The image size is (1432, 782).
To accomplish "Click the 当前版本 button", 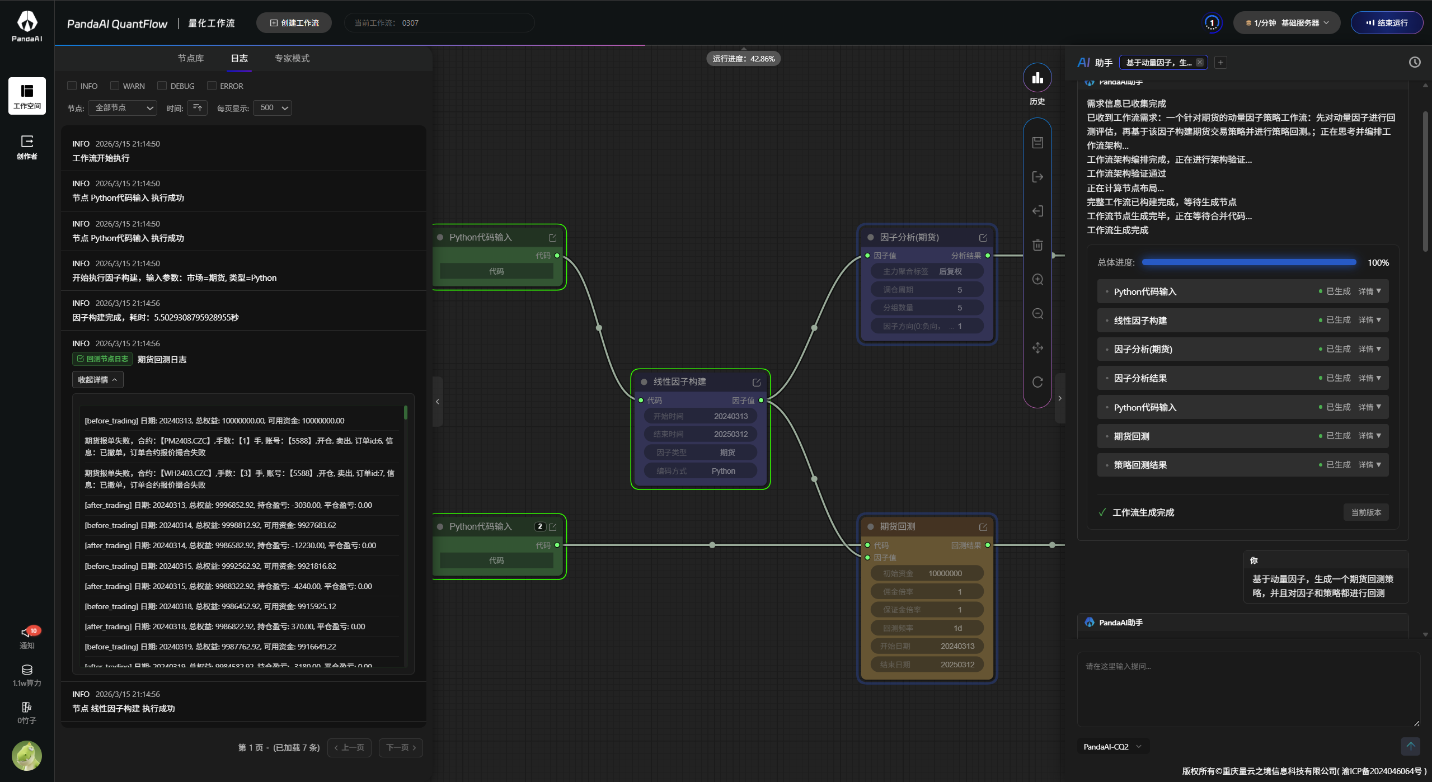I will point(1366,512).
